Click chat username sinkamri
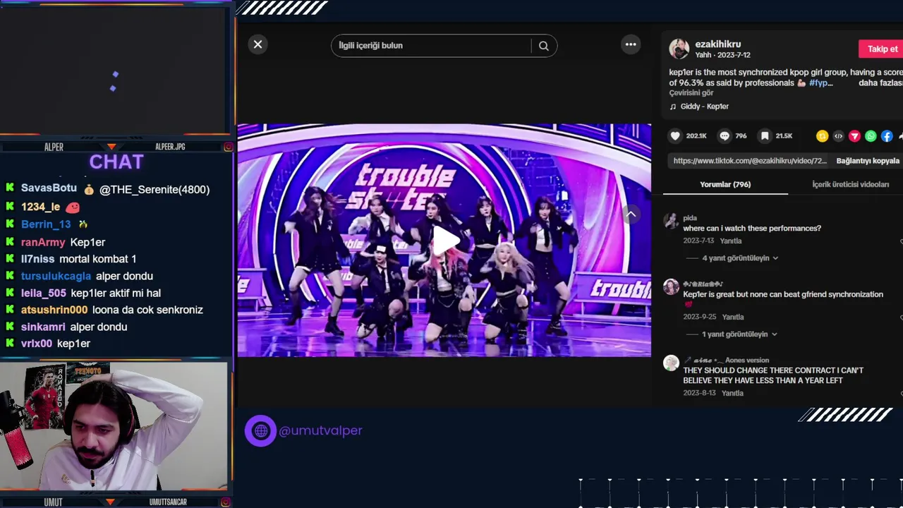This screenshot has width=903, height=508. coord(43,327)
